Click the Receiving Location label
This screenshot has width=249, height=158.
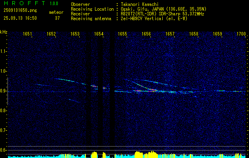[92, 9]
